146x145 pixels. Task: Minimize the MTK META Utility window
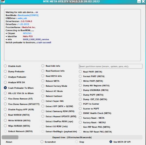139,1
